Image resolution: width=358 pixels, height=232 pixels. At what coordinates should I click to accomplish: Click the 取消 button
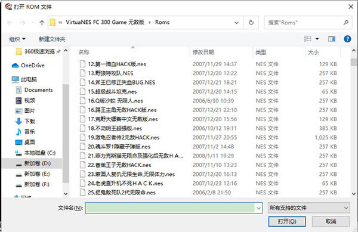coord(331,221)
